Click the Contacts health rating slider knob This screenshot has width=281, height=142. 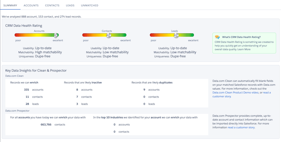109,35
